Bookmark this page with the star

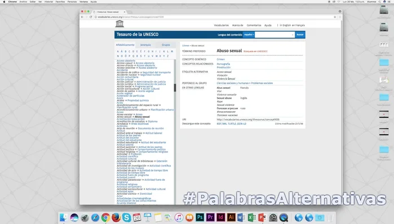point(335,17)
